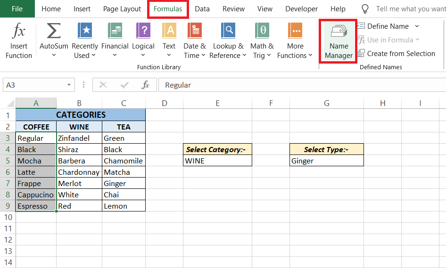Image resolution: width=446 pixels, height=268 pixels.
Task: Expand the Text dropdown chevron
Action: click(x=169, y=55)
